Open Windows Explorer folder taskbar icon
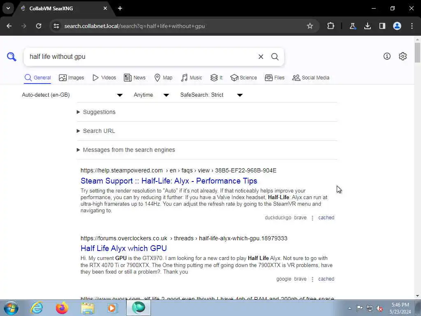 88,308
